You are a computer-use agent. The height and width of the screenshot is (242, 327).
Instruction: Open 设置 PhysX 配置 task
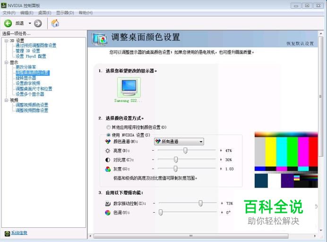31,56
